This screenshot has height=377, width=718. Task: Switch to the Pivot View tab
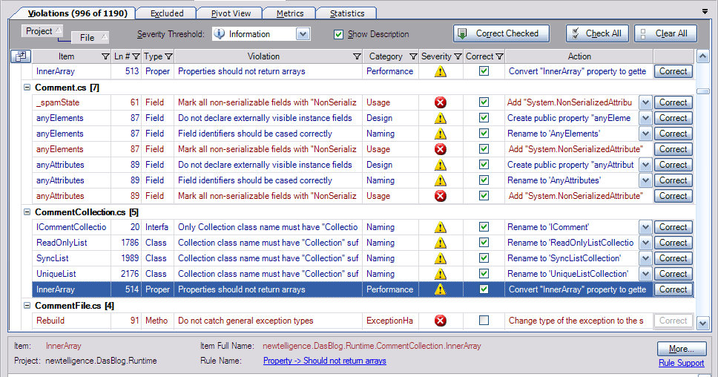pyautogui.click(x=230, y=13)
